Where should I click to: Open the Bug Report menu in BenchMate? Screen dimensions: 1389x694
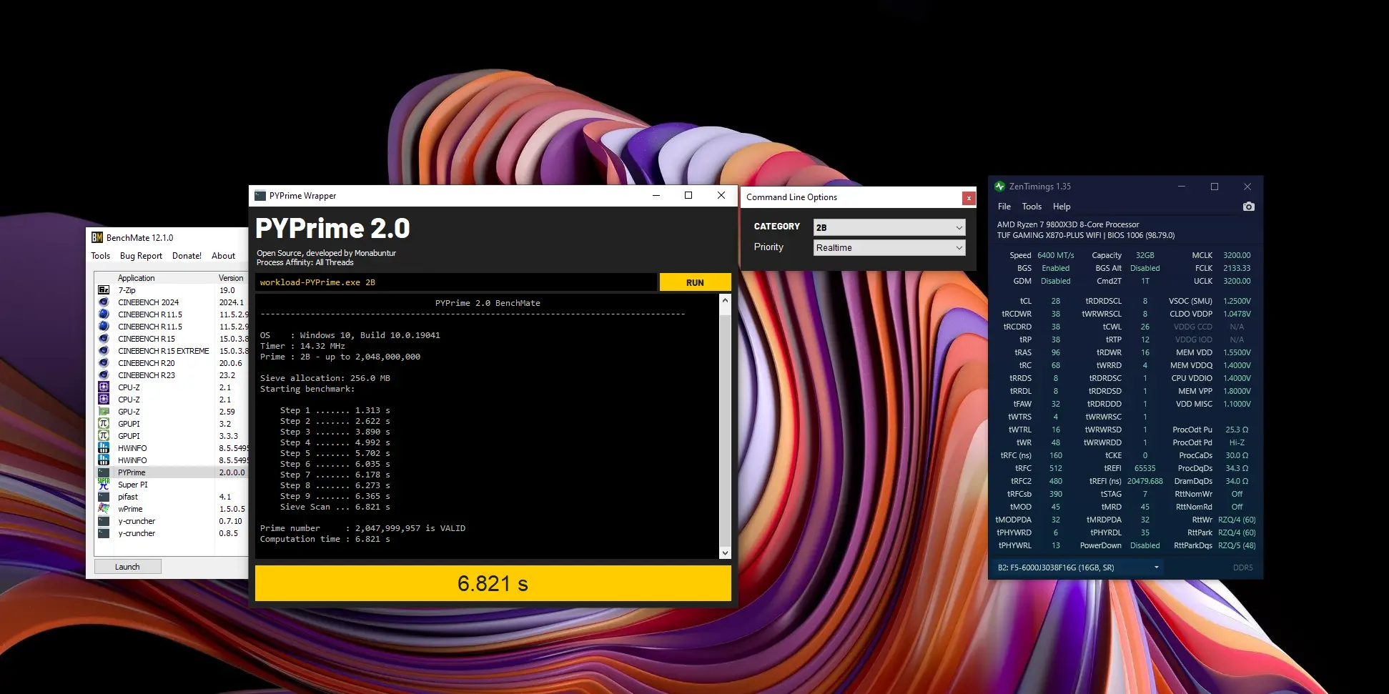tap(141, 256)
